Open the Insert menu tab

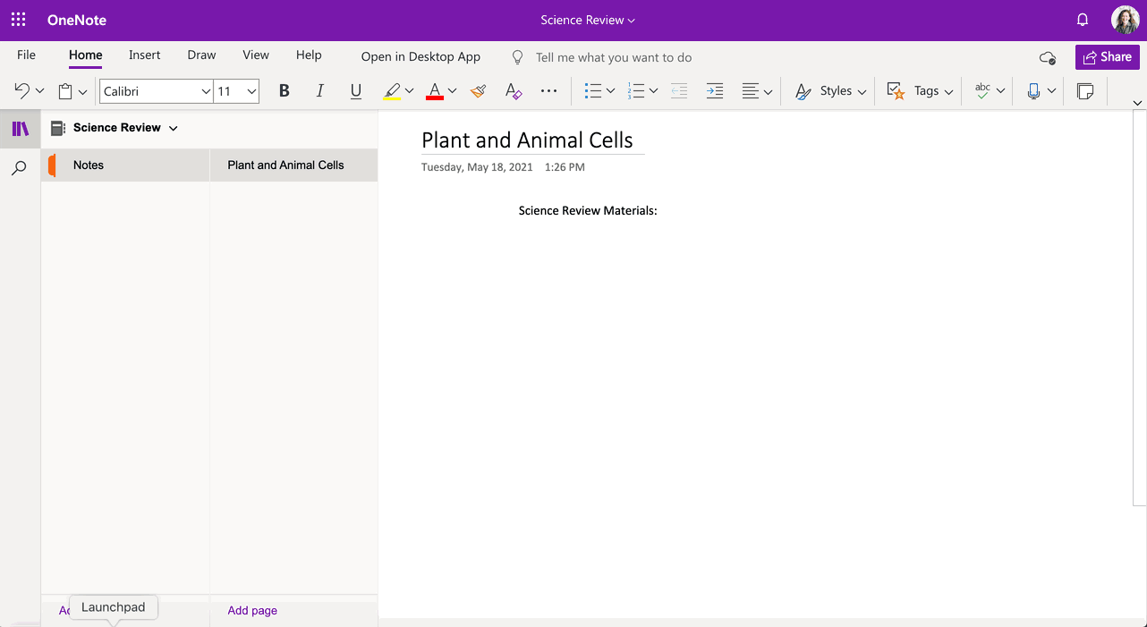tap(144, 55)
